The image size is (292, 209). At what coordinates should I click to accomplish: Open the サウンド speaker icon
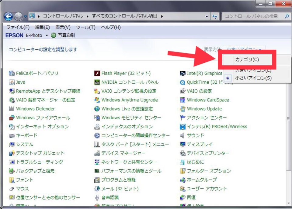(x=182, y=136)
